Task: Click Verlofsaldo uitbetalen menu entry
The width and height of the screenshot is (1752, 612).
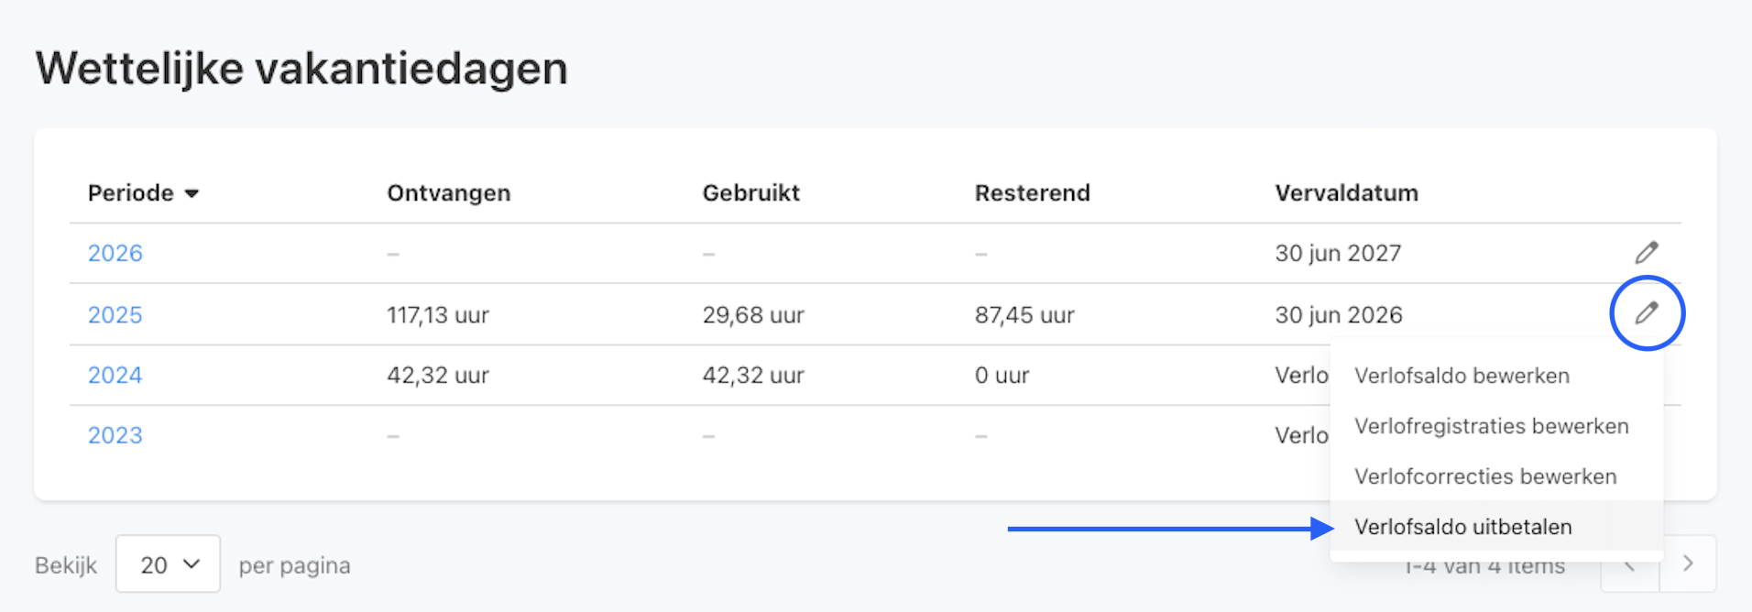Action: pyautogui.click(x=1462, y=527)
